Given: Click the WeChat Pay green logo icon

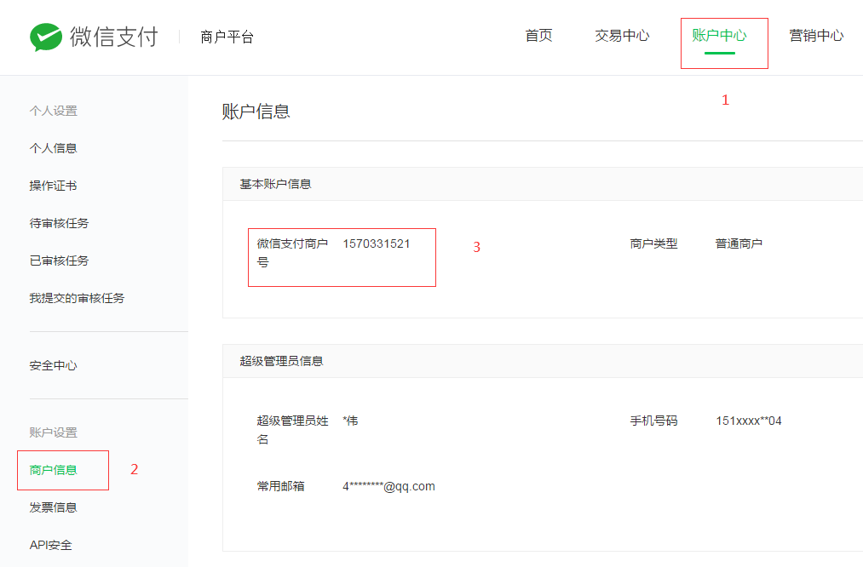Looking at the screenshot, I should coord(46,37).
